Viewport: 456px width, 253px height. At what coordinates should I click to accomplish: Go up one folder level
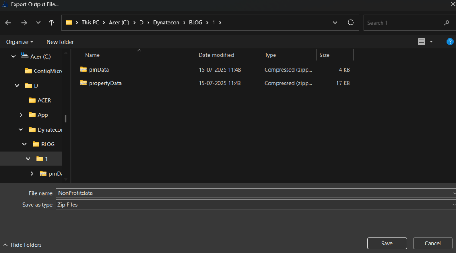tap(52, 23)
